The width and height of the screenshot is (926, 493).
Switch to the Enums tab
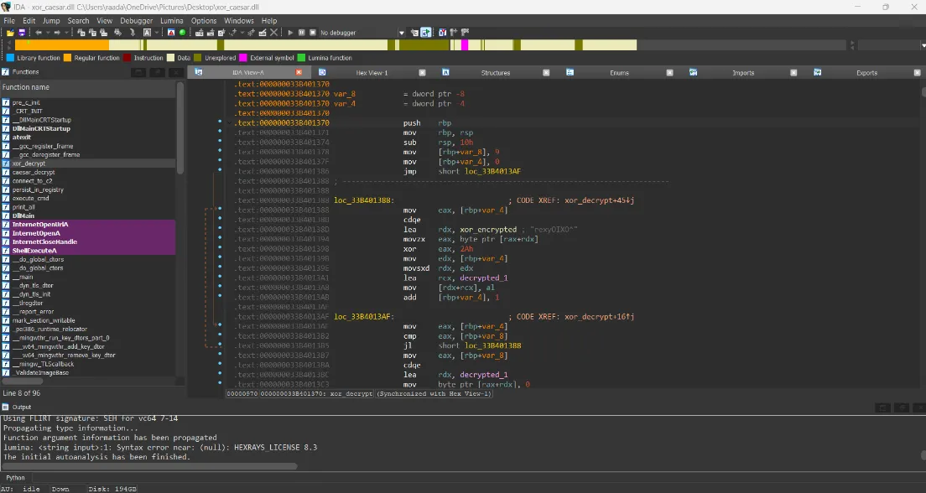(620, 73)
